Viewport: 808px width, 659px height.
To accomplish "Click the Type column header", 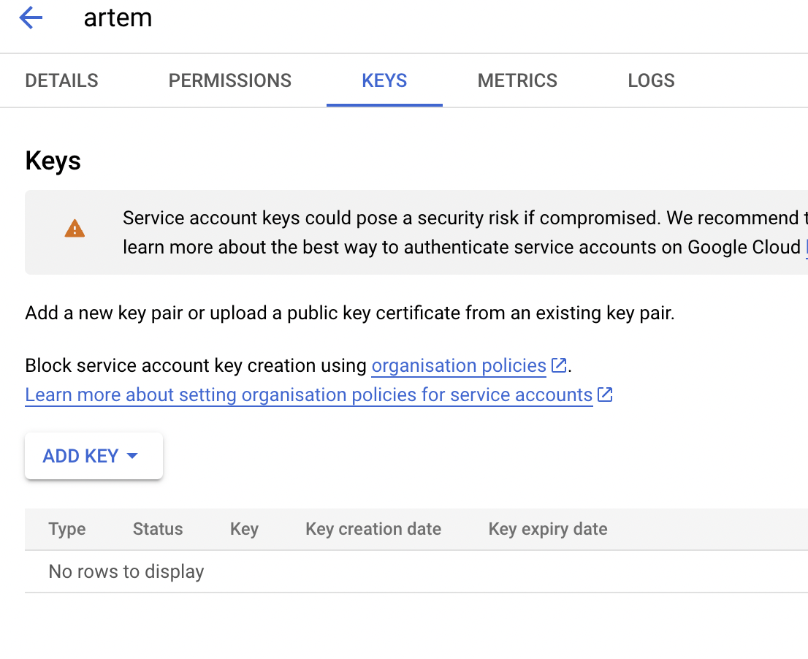I will (67, 529).
